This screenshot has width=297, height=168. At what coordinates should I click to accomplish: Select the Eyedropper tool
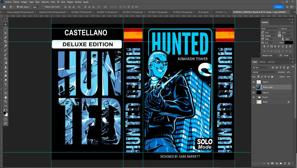click(5, 46)
